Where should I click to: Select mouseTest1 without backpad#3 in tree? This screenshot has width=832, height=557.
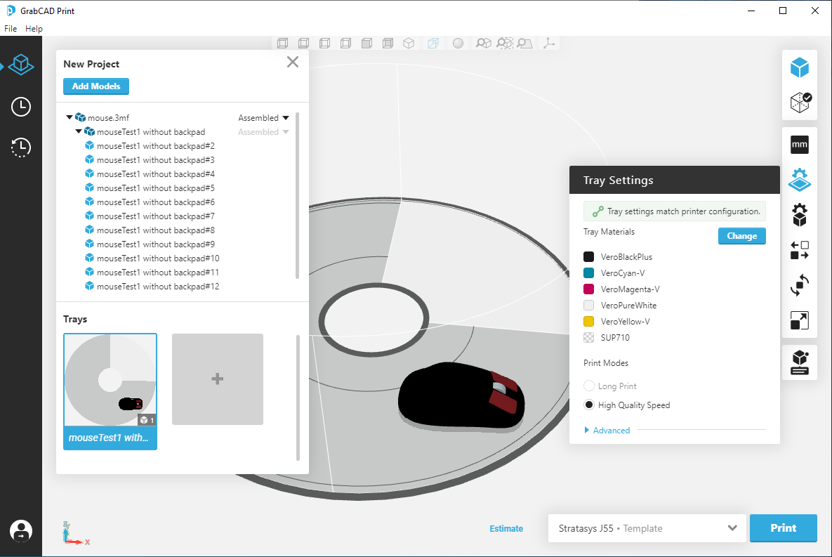click(155, 160)
